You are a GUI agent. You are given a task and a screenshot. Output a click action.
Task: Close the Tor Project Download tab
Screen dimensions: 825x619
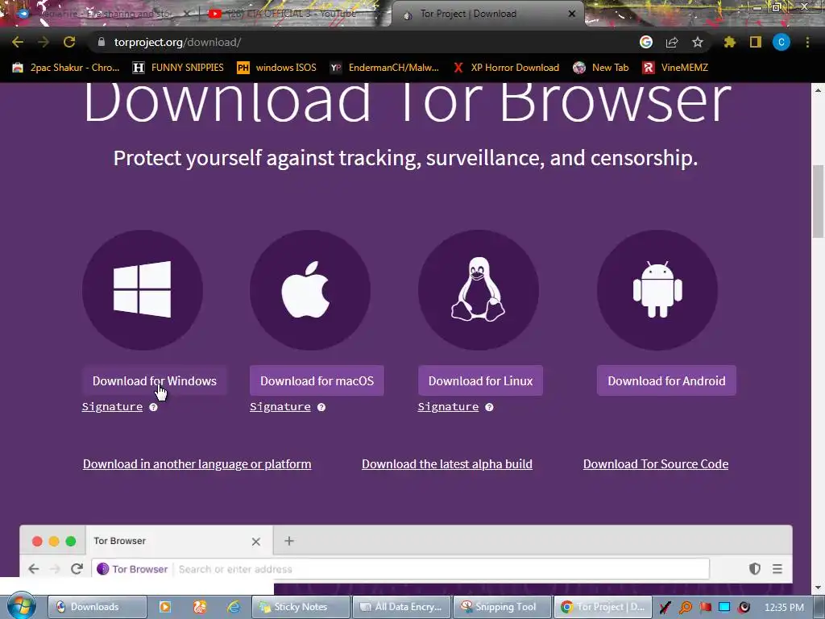pos(572,14)
